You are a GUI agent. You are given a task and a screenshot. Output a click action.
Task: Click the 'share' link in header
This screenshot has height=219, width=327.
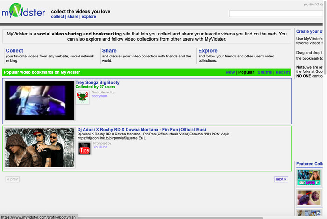(x=73, y=17)
